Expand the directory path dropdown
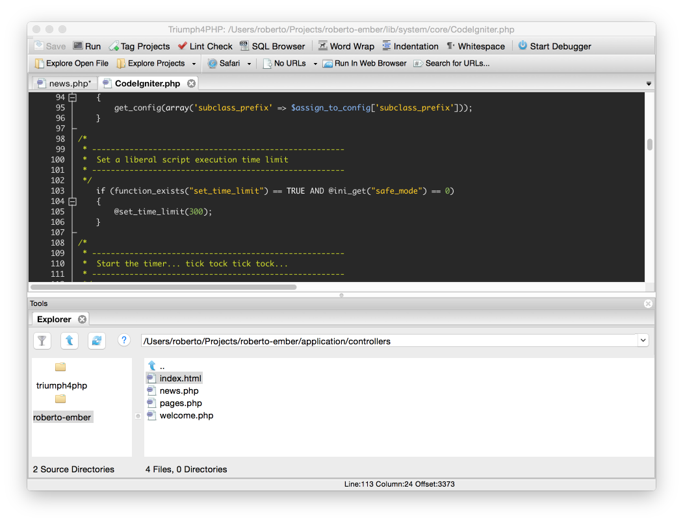683x523 pixels. [643, 340]
